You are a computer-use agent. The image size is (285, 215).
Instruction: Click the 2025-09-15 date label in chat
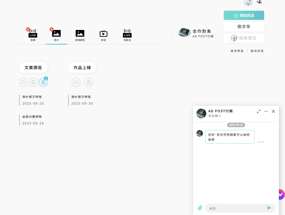coord(236,125)
